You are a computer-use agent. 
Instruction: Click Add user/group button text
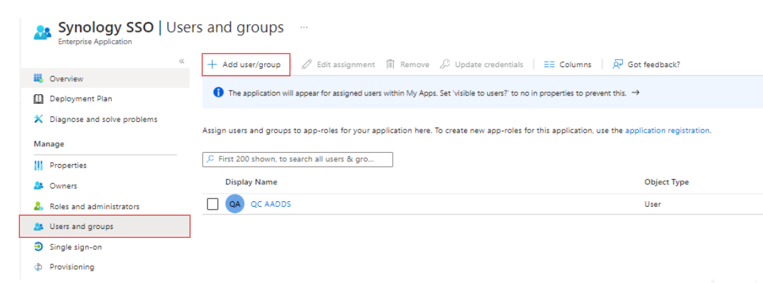click(x=252, y=64)
